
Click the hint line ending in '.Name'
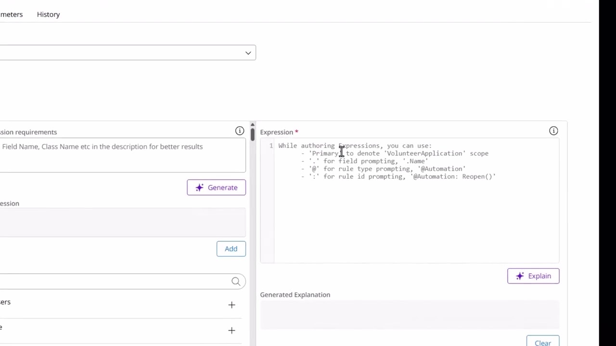click(364, 161)
